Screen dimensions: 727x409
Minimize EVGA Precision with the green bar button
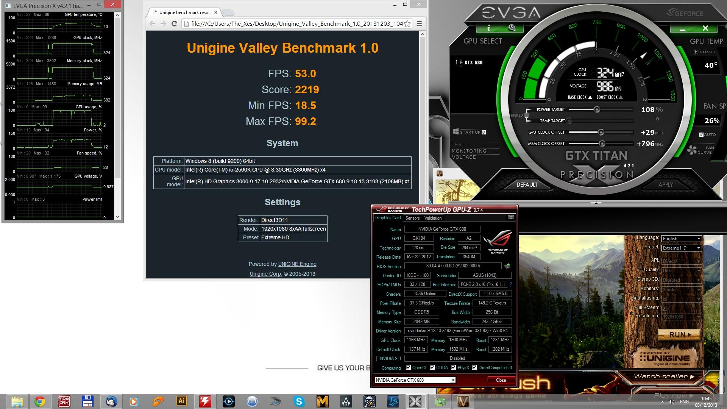tap(682, 29)
